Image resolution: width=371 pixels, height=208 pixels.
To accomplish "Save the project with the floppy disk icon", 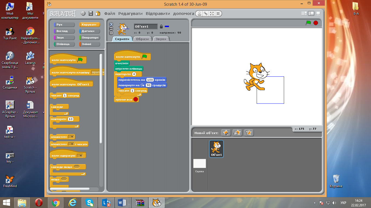I will click(91, 14).
